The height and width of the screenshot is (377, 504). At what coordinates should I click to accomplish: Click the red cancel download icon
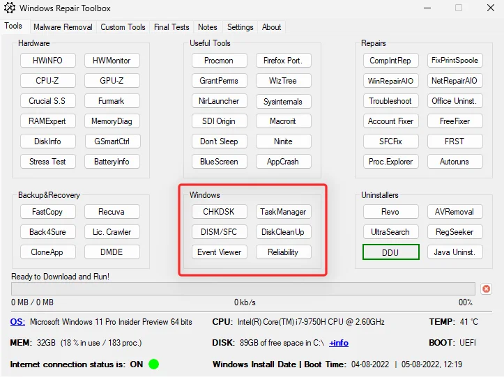tap(486, 288)
